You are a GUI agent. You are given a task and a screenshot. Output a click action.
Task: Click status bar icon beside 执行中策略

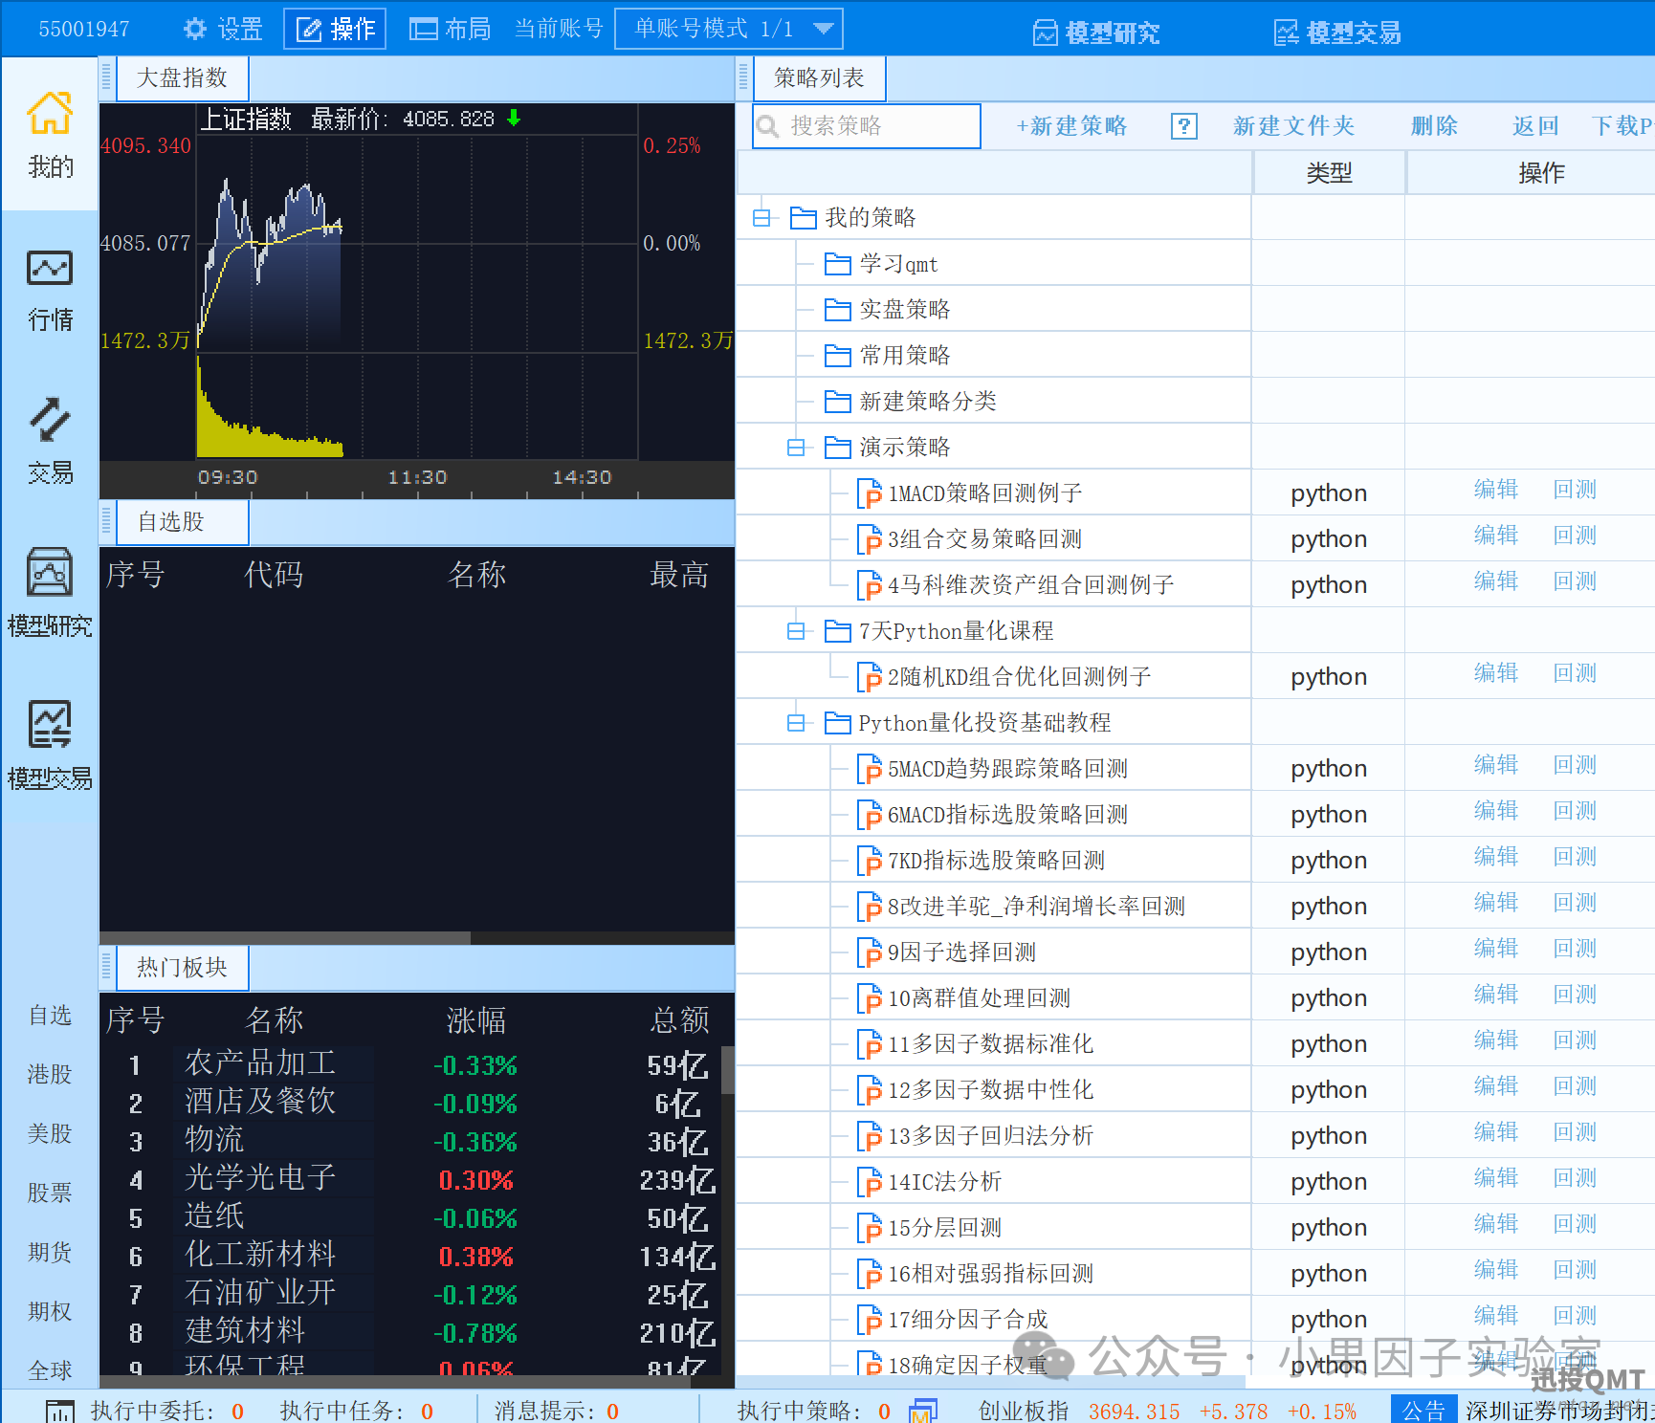923,1411
